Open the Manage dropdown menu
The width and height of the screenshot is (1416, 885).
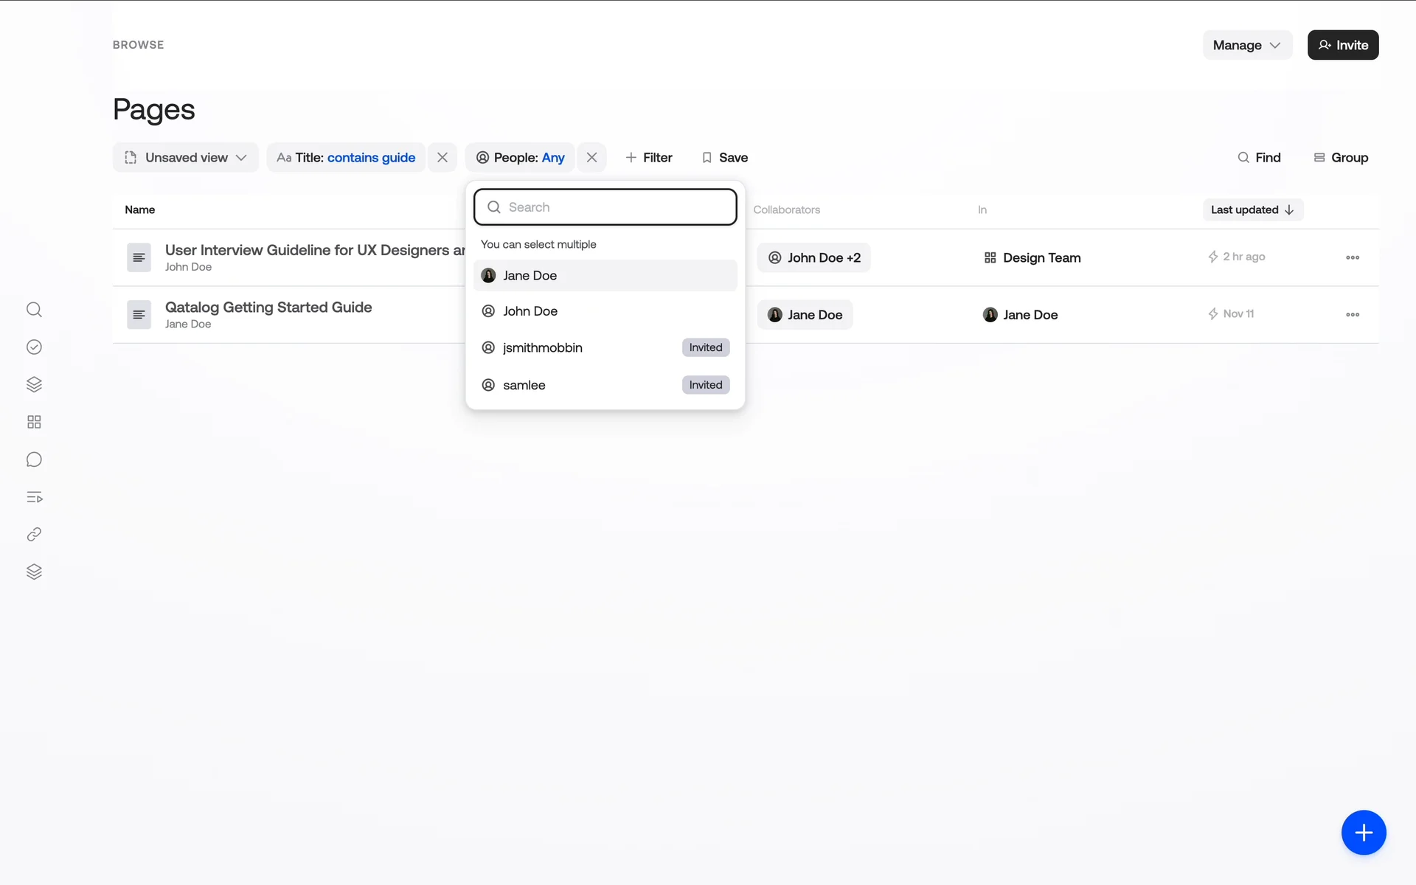[1247, 45]
